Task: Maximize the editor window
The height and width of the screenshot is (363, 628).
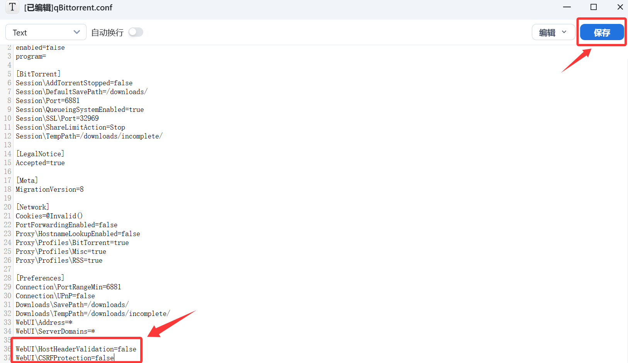Action: click(x=593, y=7)
